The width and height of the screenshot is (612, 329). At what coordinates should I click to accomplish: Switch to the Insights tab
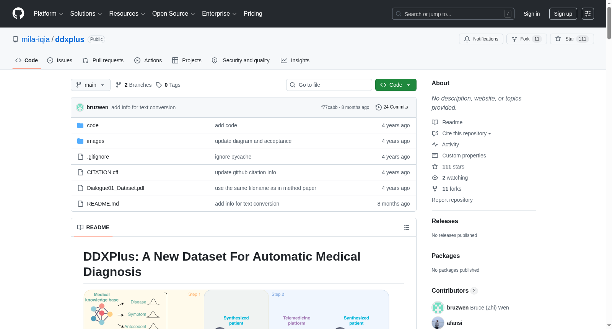point(295,60)
